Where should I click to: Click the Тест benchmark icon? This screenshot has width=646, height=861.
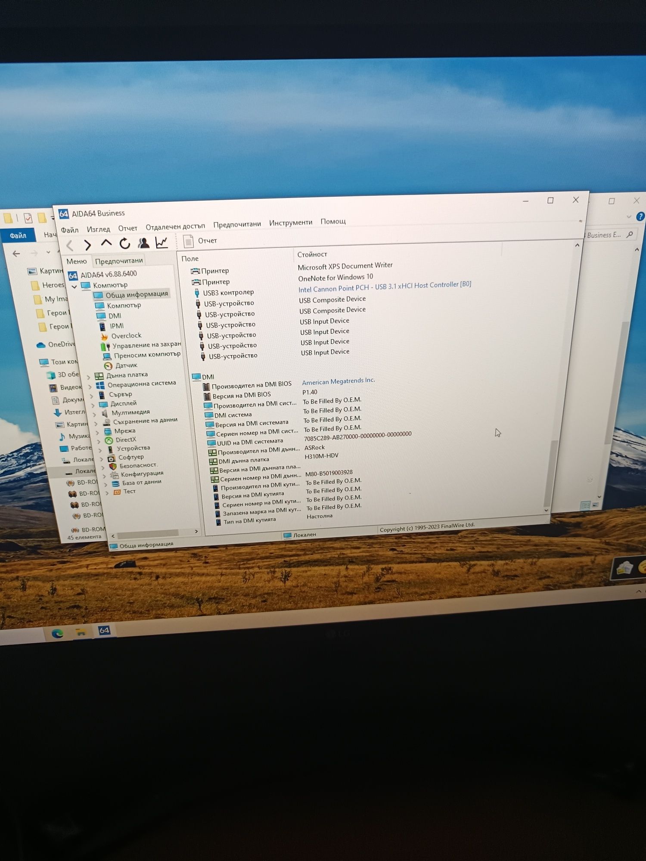point(117,492)
